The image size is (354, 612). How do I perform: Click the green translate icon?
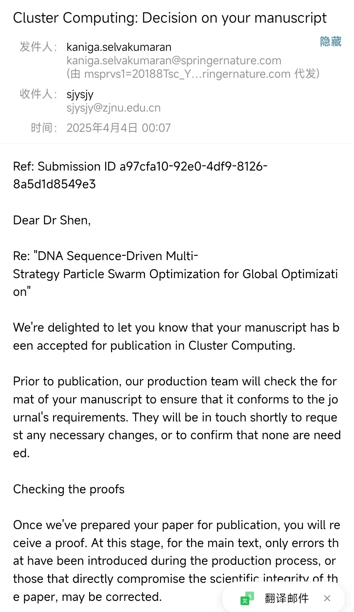(x=247, y=598)
